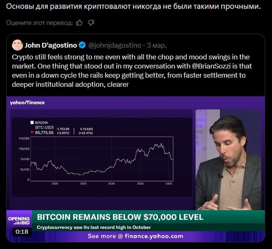Click the thumbs down translation rating icon
The width and height of the screenshot is (272, 249).
coord(91,23)
